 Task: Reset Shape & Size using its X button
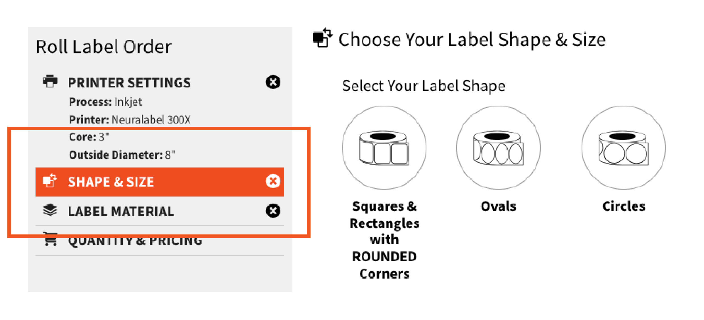coord(272,181)
